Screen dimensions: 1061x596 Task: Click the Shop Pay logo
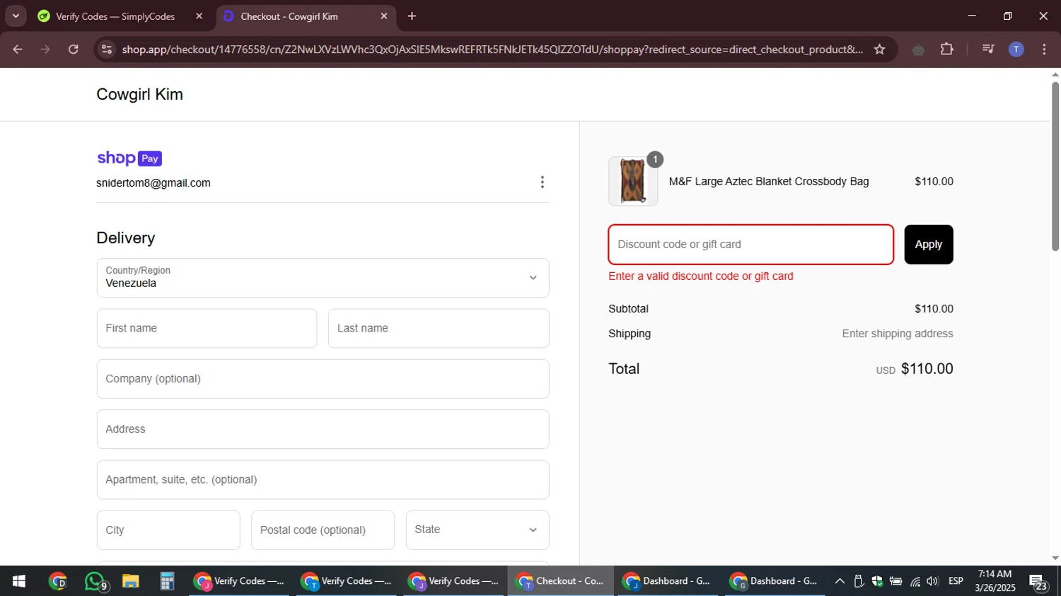[x=129, y=158]
